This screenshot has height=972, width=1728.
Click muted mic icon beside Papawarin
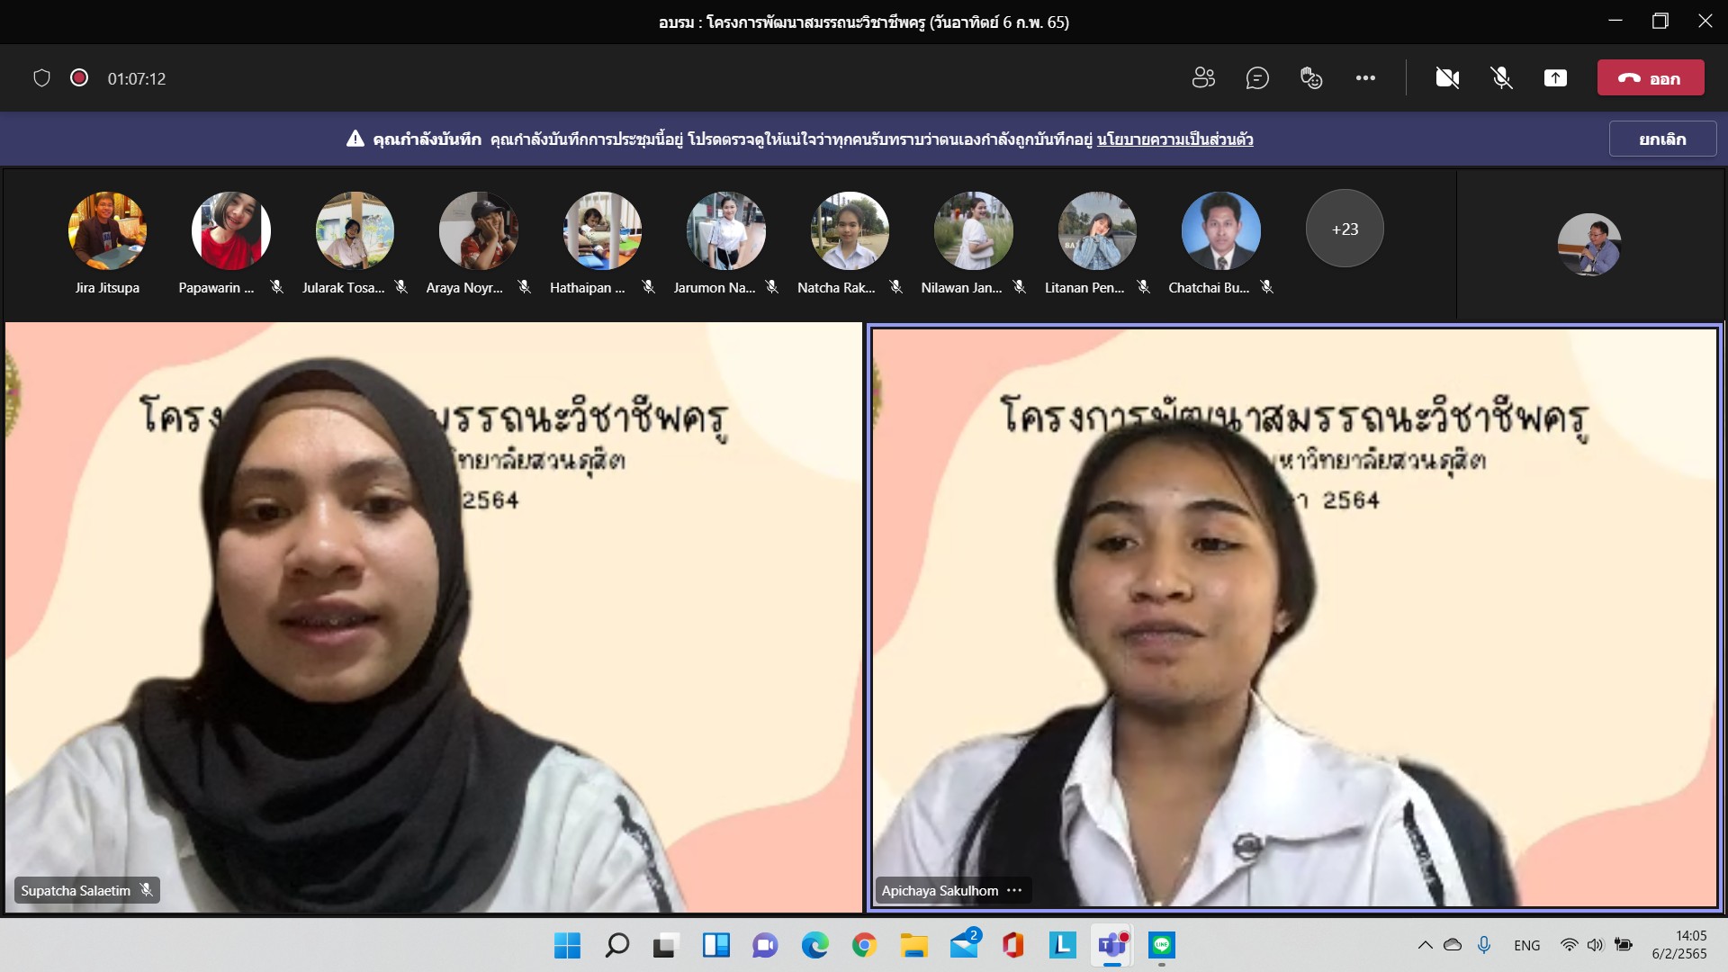277,287
